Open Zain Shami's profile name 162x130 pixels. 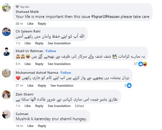coord(24,94)
